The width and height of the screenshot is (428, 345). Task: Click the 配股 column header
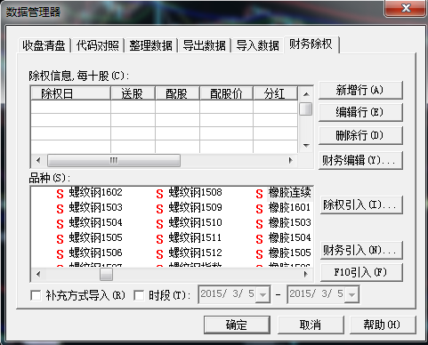coord(177,93)
